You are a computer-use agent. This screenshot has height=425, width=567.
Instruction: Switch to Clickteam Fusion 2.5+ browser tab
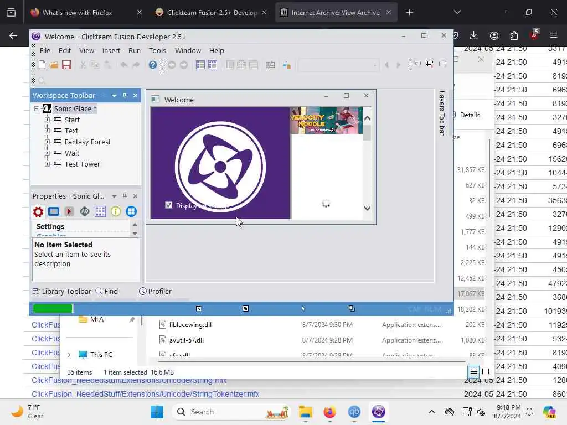pos(212,12)
